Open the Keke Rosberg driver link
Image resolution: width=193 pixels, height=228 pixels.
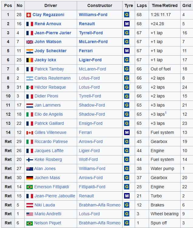pyautogui.click(x=48, y=160)
